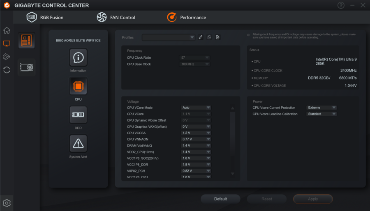Open the CPU Dynamic VCore Offset dropdown
This screenshot has height=211, width=370.
(196, 120)
